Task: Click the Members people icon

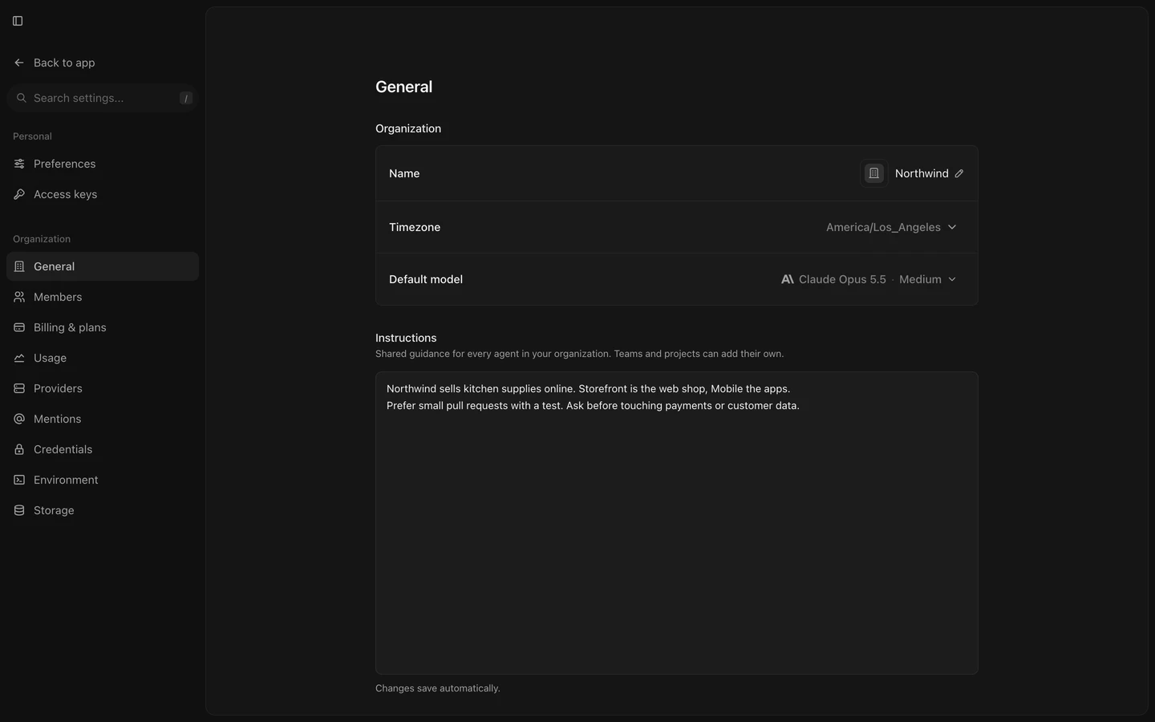Action: coord(19,297)
